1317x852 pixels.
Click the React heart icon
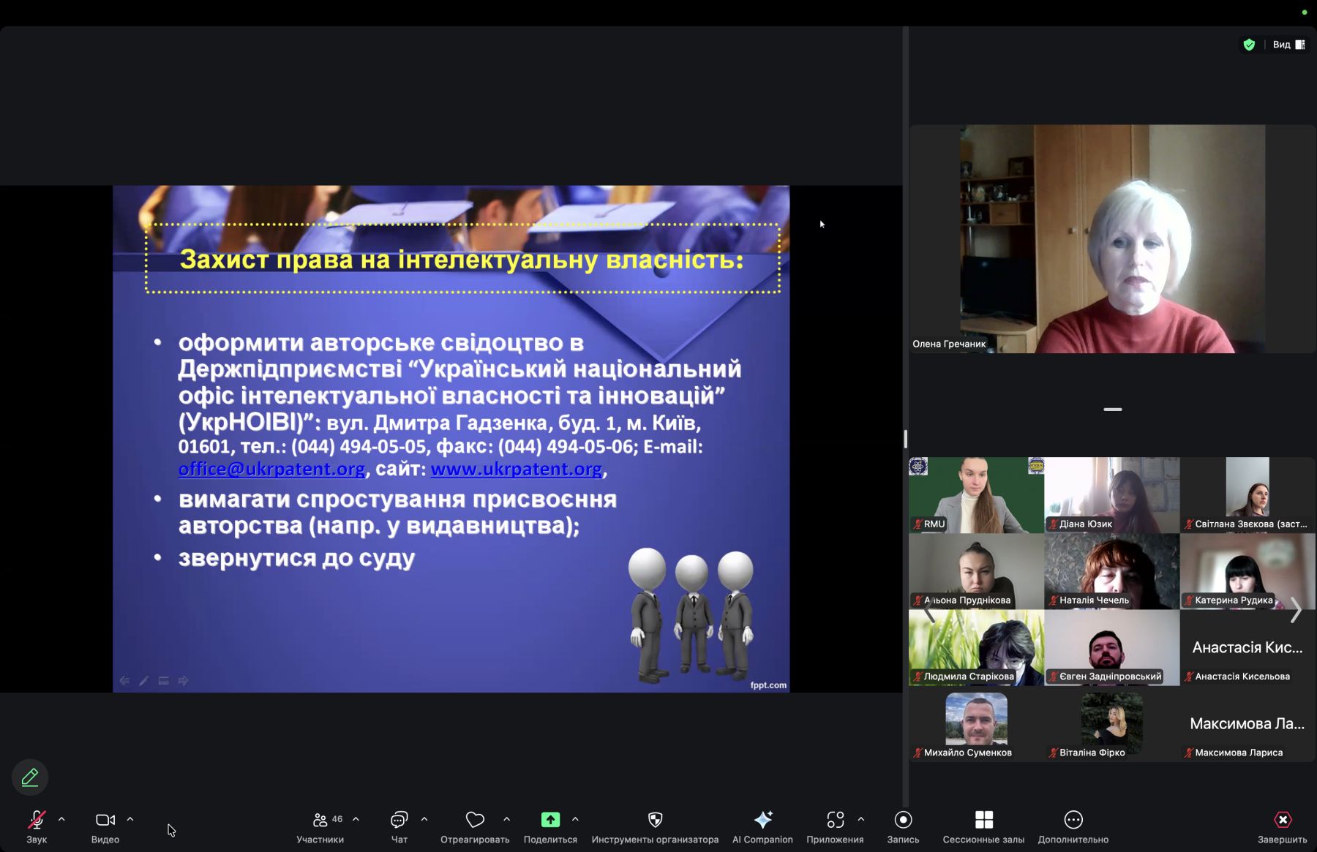click(x=475, y=820)
